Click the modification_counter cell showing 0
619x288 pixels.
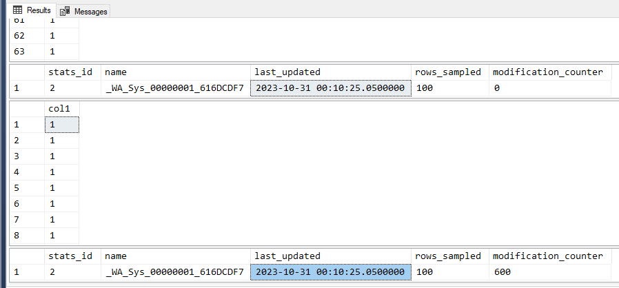click(x=549, y=88)
